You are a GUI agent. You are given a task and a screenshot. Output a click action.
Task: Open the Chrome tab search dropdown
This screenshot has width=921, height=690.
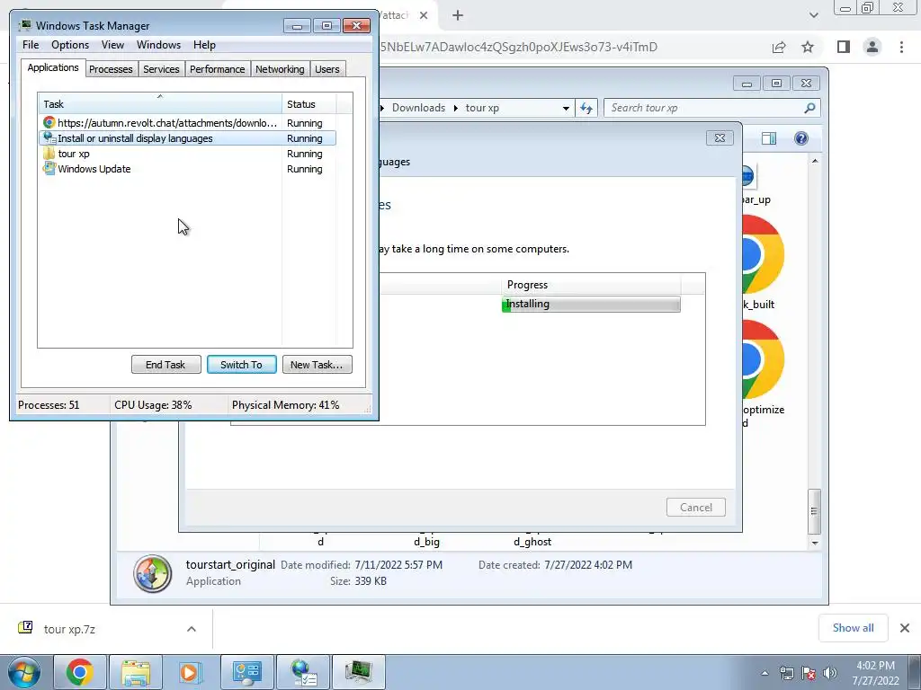(813, 15)
